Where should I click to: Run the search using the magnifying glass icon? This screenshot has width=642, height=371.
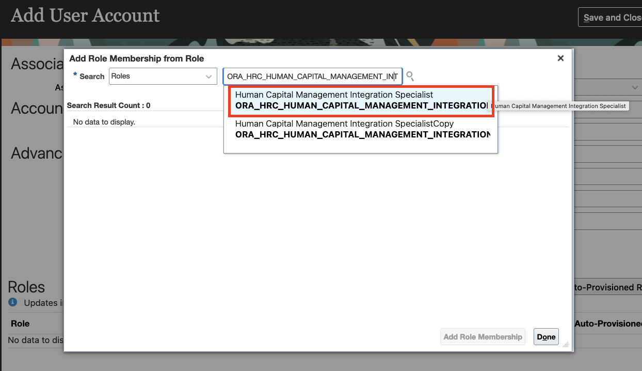pos(409,76)
